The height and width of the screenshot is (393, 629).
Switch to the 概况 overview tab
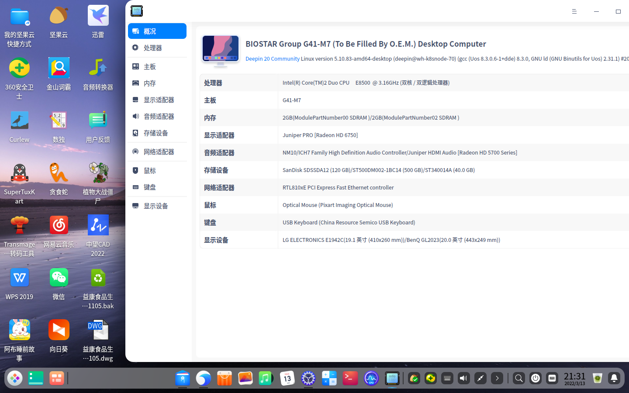tap(149, 31)
